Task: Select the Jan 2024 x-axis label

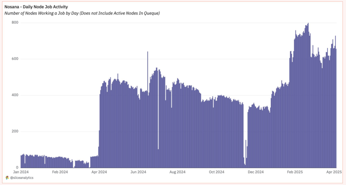Action: point(21,172)
